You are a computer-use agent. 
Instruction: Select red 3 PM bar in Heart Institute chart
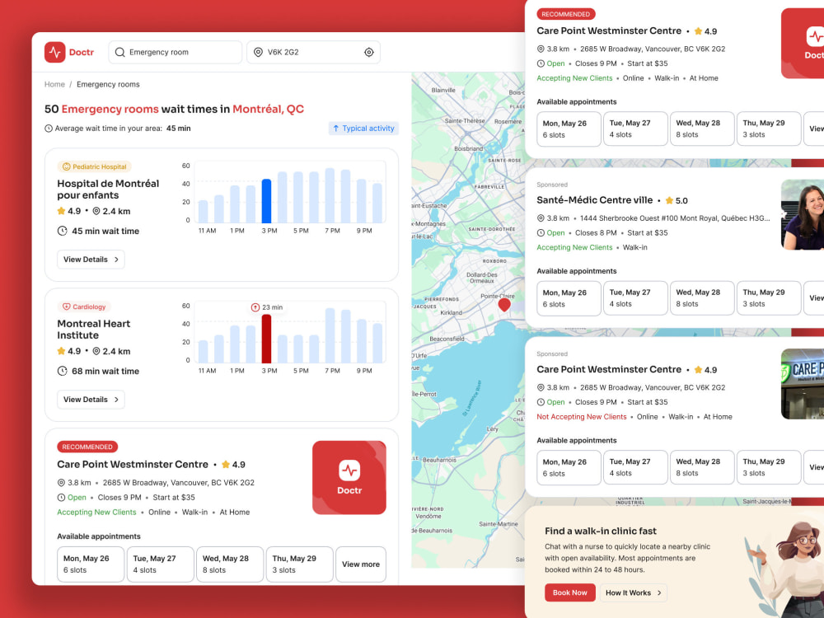266,339
